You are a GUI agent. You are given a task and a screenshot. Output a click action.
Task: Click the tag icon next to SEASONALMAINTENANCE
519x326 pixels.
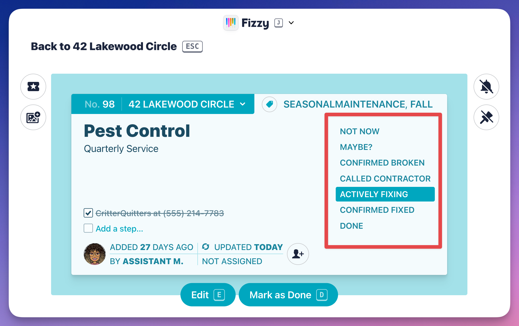(269, 104)
